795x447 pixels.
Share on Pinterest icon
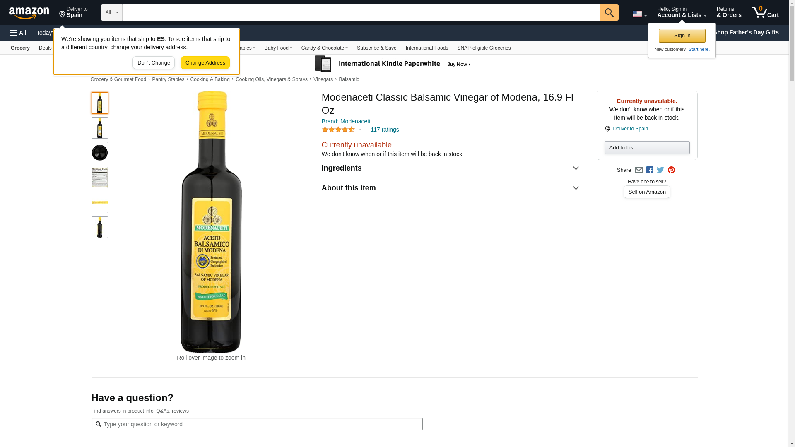[671, 170]
